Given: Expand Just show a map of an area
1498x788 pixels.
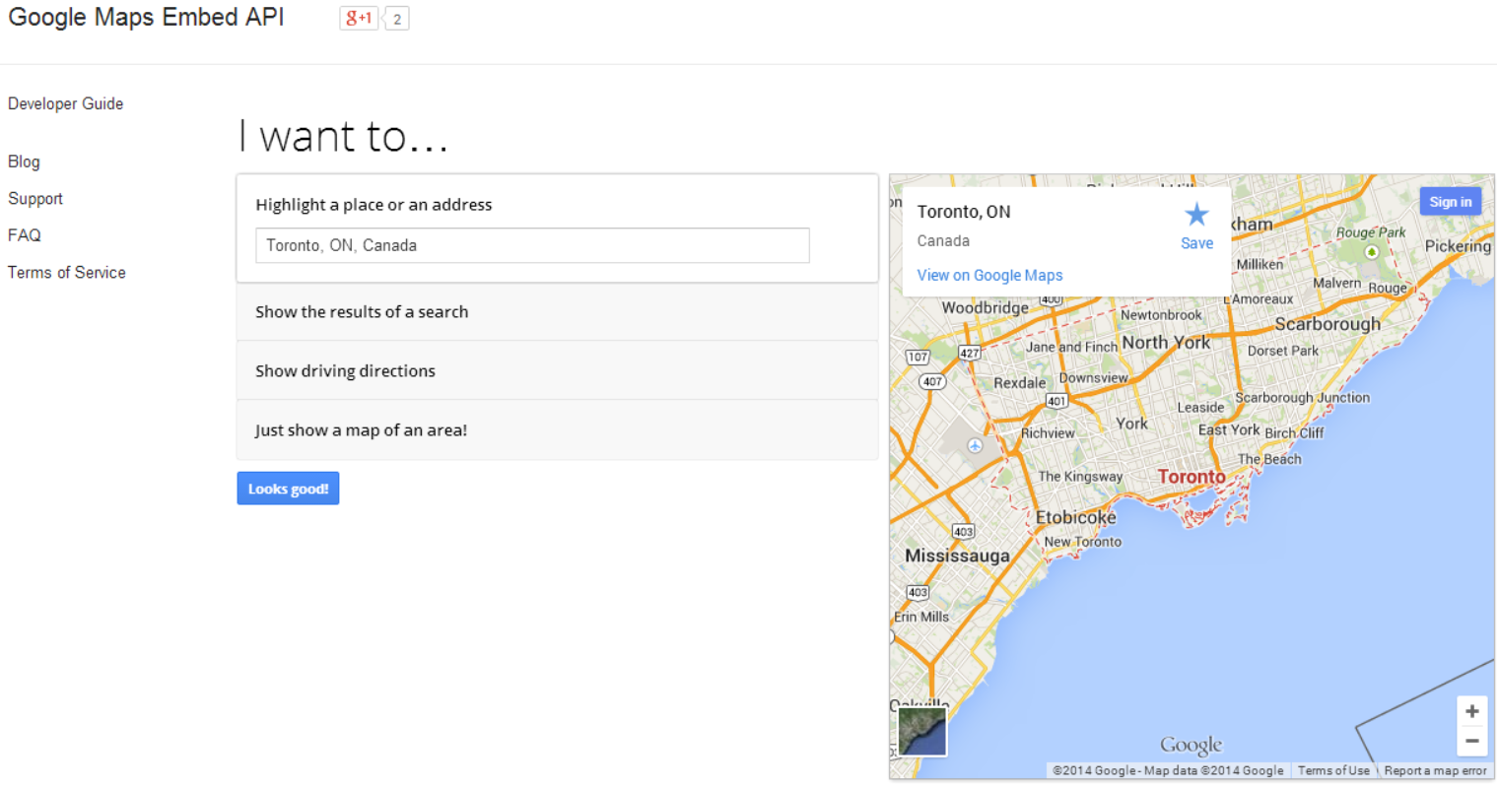Looking at the screenshot, I should 557,430.
